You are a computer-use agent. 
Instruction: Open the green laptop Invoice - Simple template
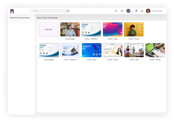coord(155,50)
